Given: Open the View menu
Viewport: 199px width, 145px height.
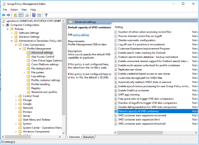Looking at the screenshot, I should pos(24,10).
